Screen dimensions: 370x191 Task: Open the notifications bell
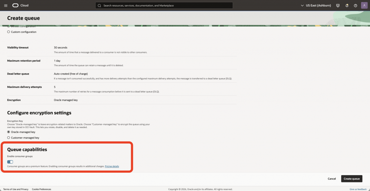click(x=347, y=5)
